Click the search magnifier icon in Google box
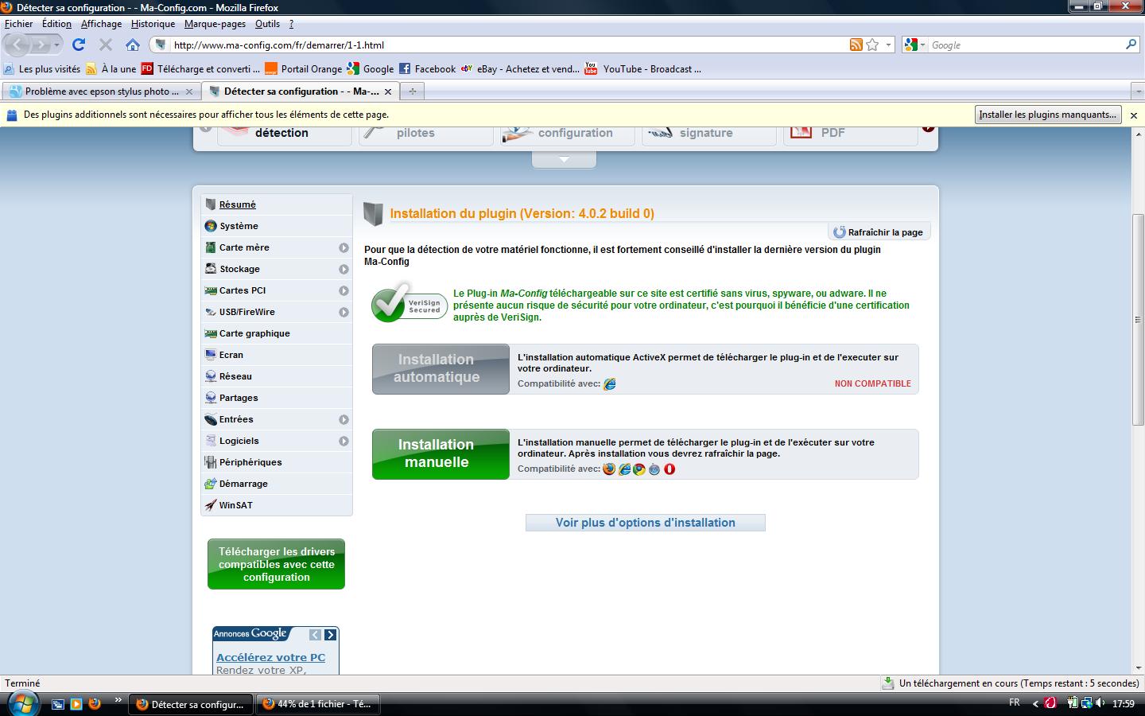1145x716 pixels. 1131,45
